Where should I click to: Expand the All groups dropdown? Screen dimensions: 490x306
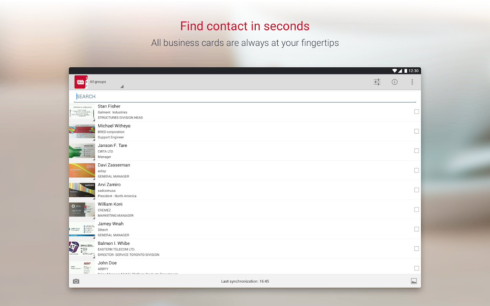click(x=107, y=82)
